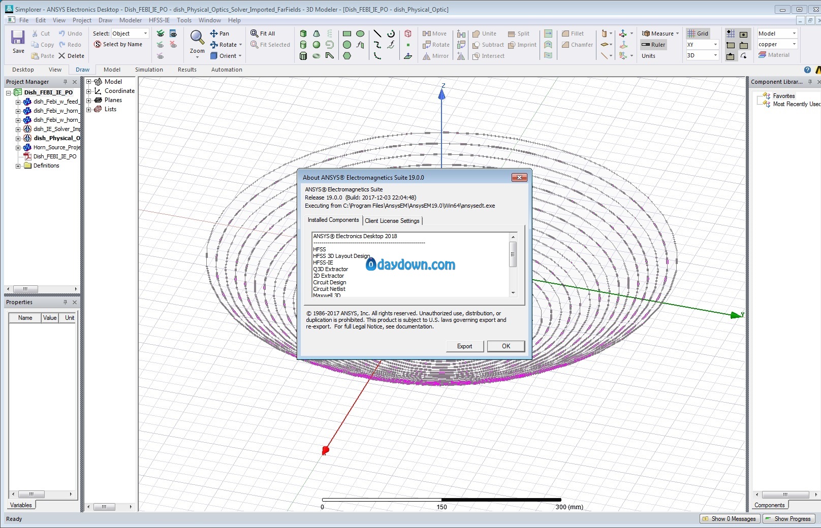
Task: Open the Rotate dropdown arrow
Action: (x=240, y=45)
